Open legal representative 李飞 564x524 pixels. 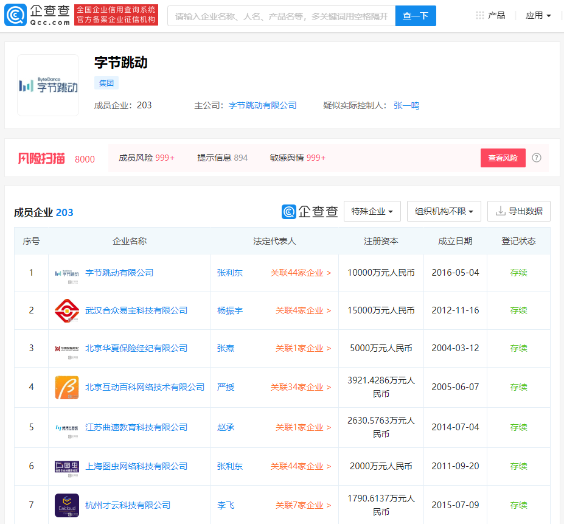(x=226, y=505)
